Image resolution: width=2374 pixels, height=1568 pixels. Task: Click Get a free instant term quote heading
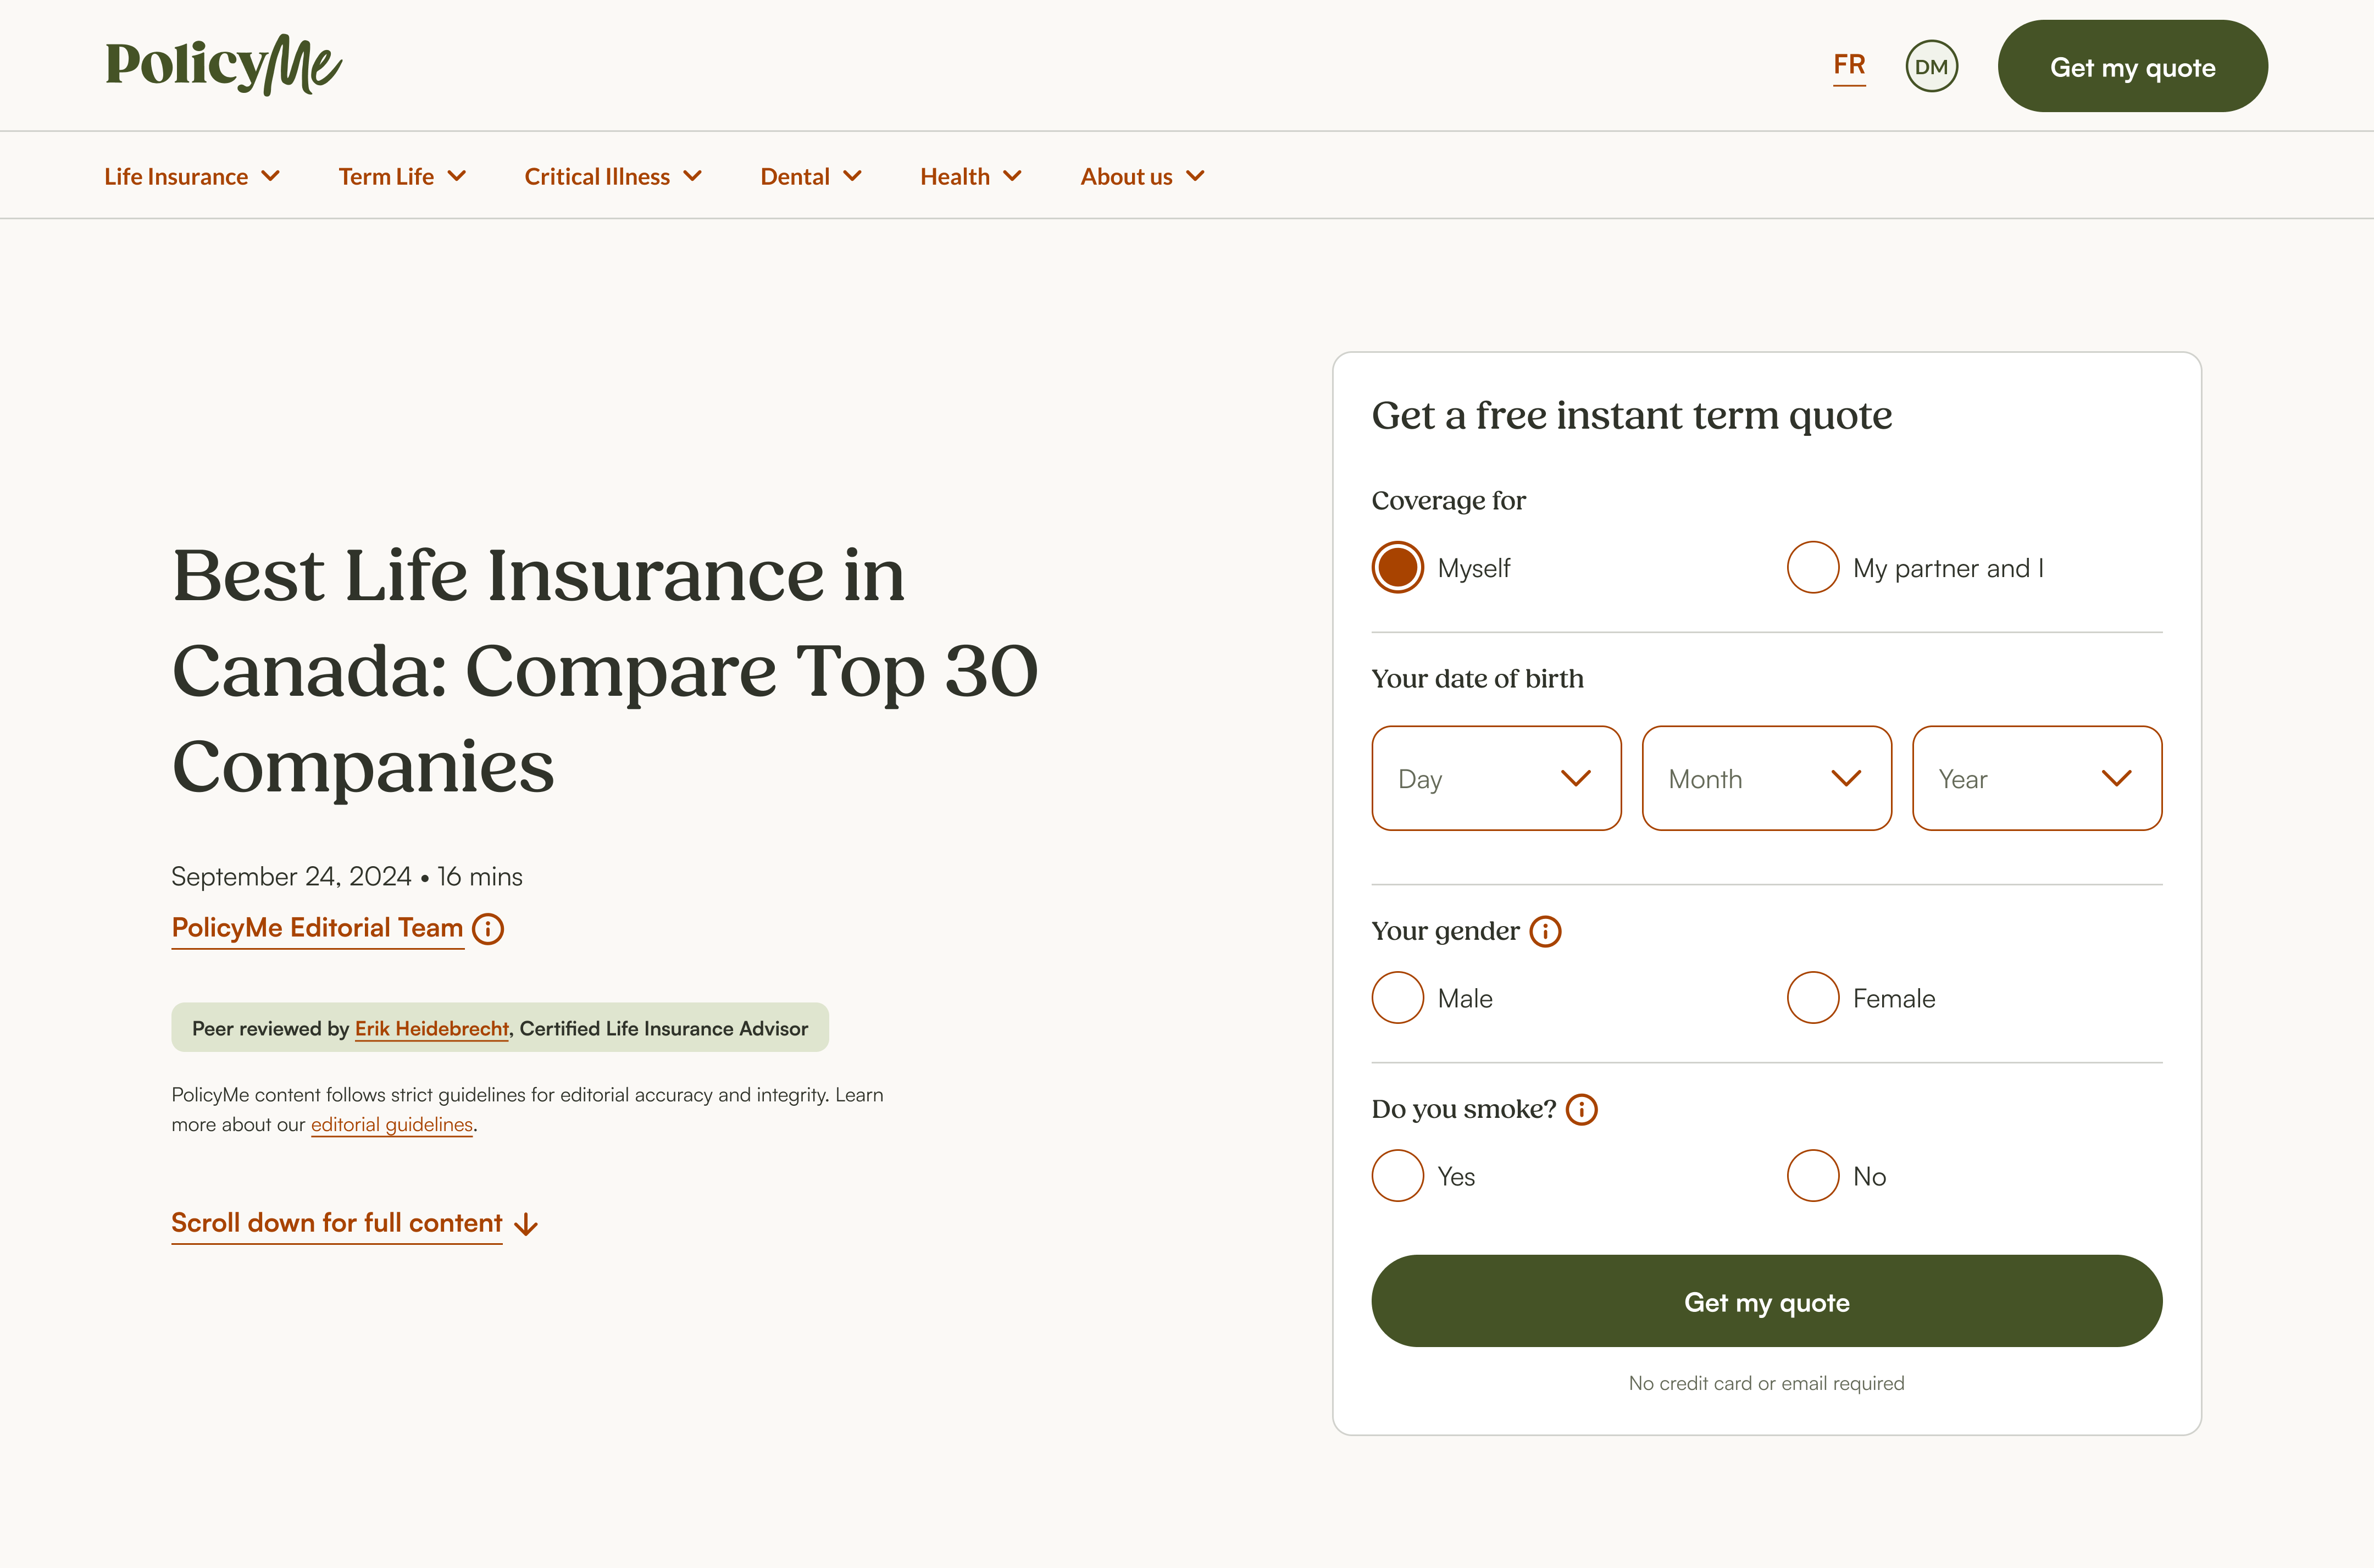[1632, 416]
